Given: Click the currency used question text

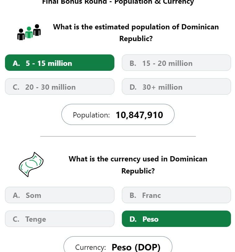Looking at the screenshot, I should click(x=138, y=165).
